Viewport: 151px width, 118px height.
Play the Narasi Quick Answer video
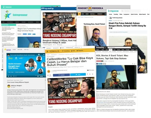coord(26,65)
